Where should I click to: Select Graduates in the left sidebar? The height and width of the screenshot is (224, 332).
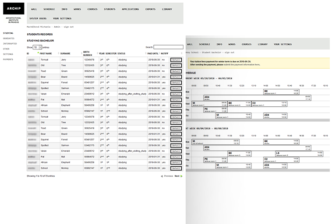tap(9, 38)
